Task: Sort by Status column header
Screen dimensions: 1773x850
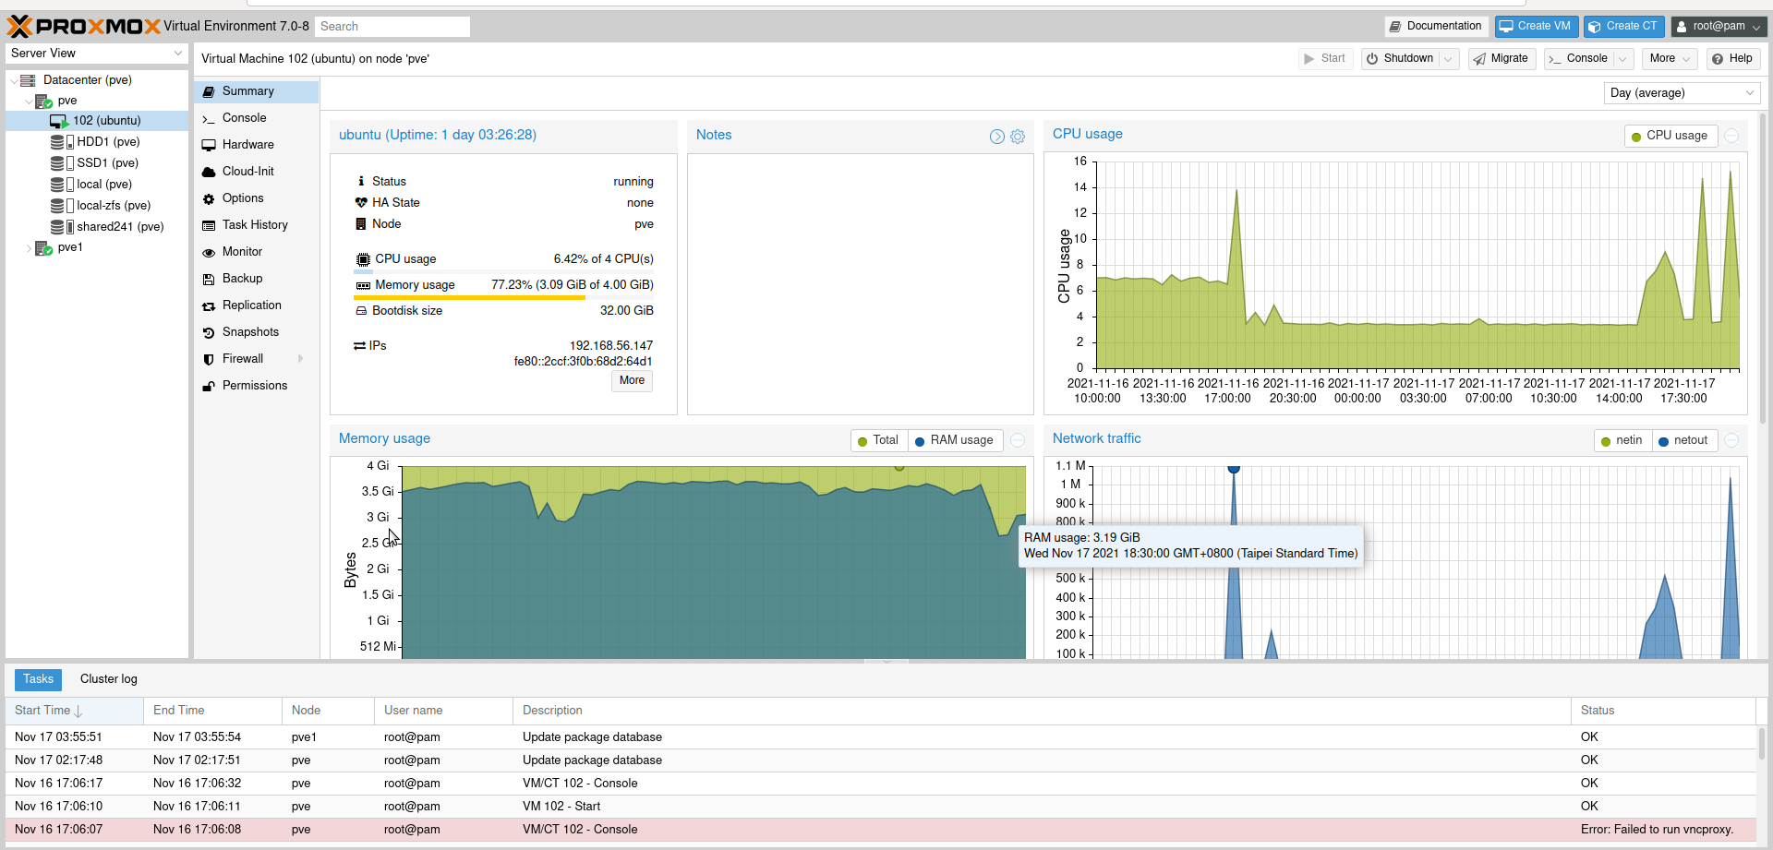Action: pyautogui.click(x=1663, y=711)
